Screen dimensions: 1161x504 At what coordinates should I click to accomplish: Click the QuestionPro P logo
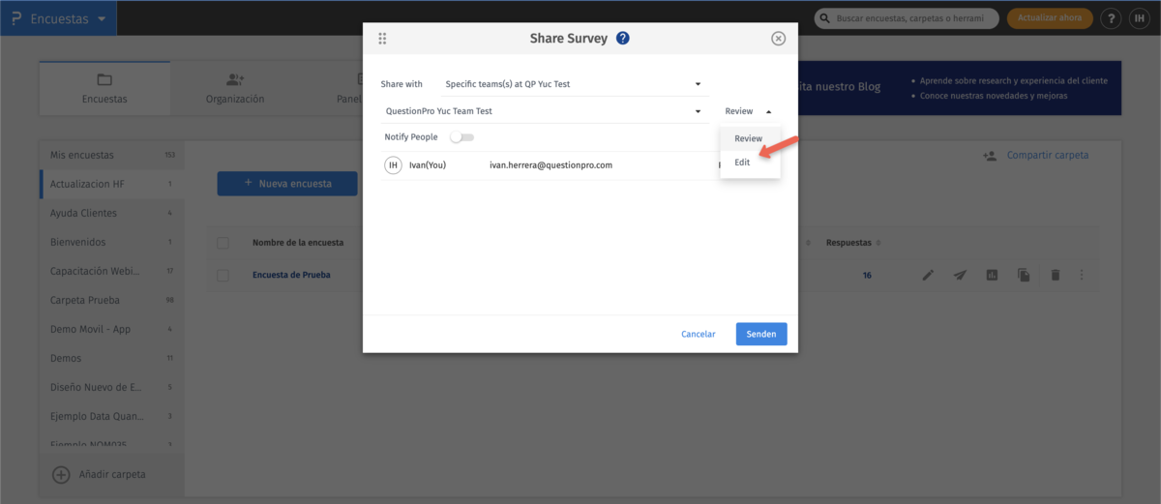point(16,18)
